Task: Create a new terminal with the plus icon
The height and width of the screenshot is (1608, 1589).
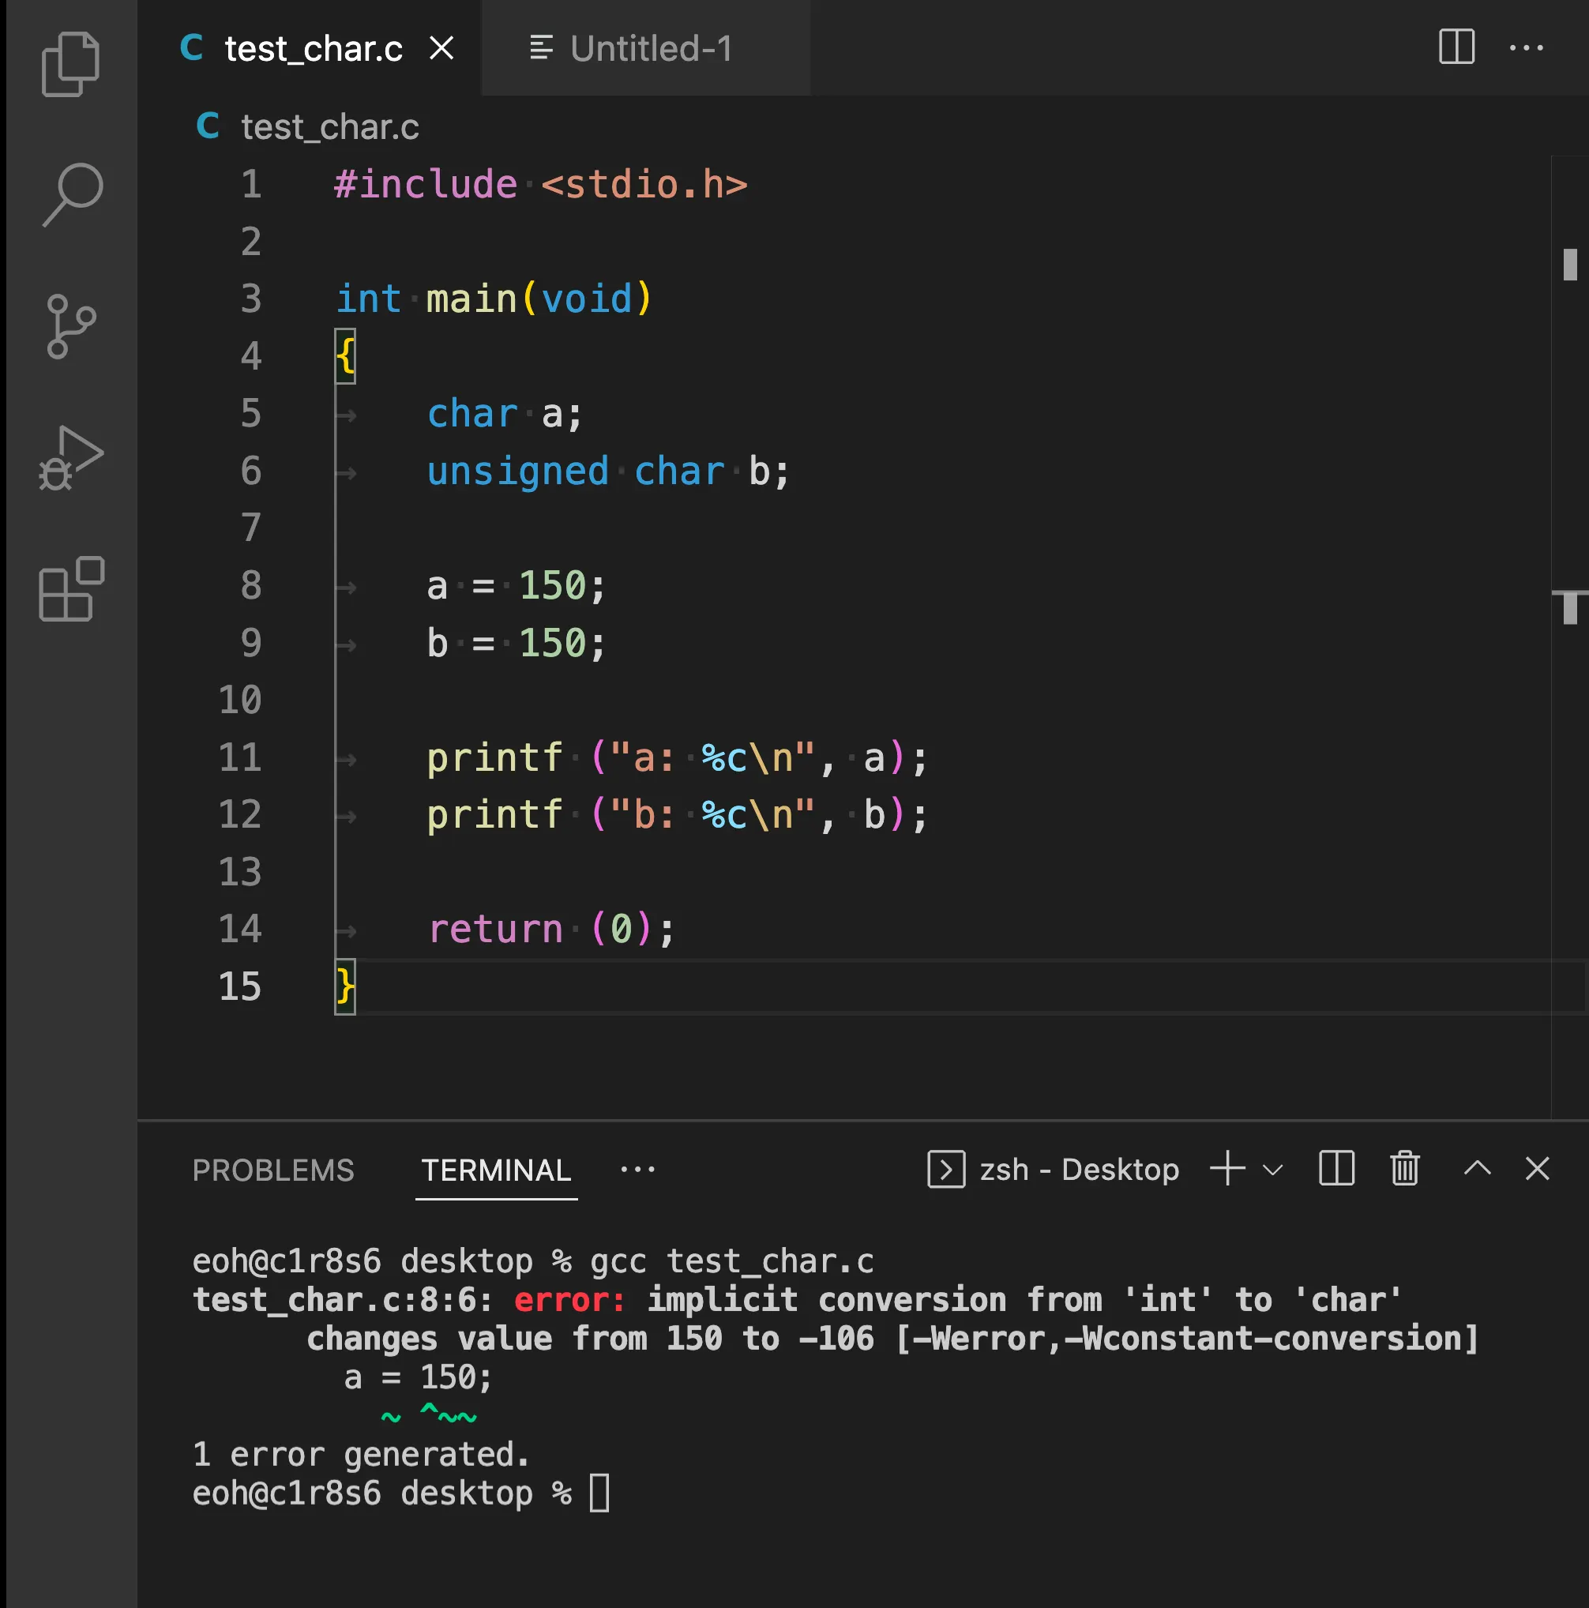Action: tap(1227, 1169)
